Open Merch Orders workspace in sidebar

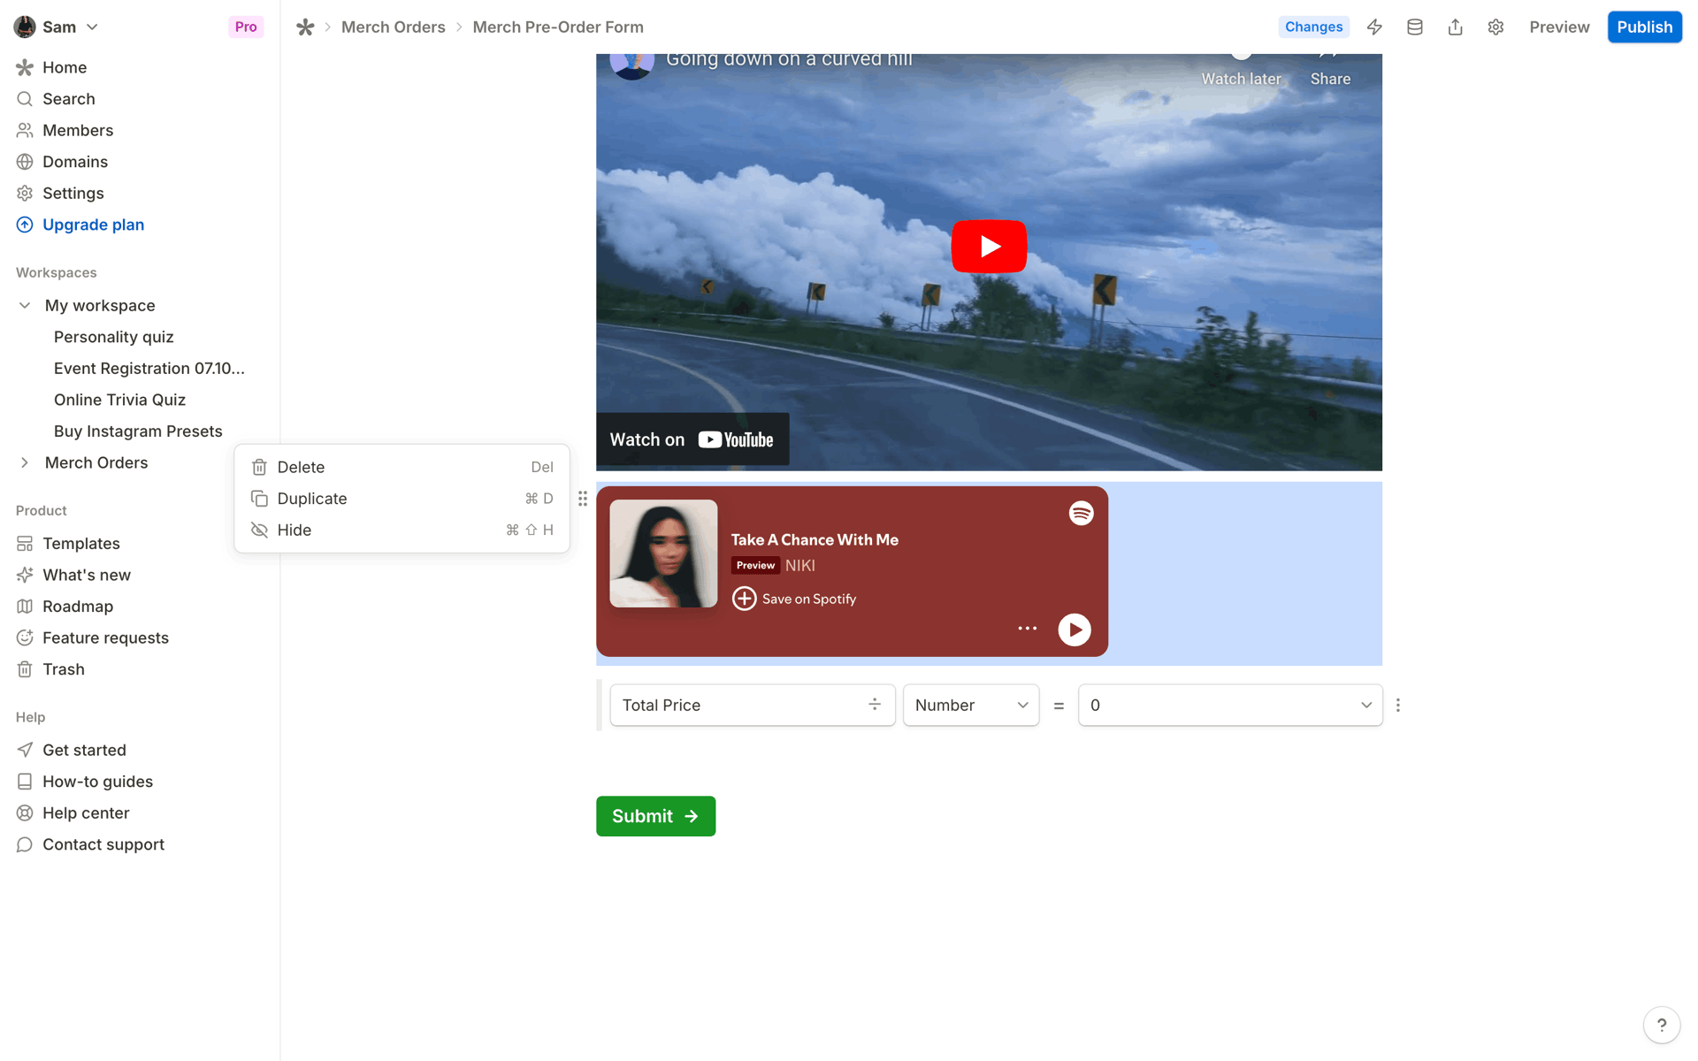(96, 462)
